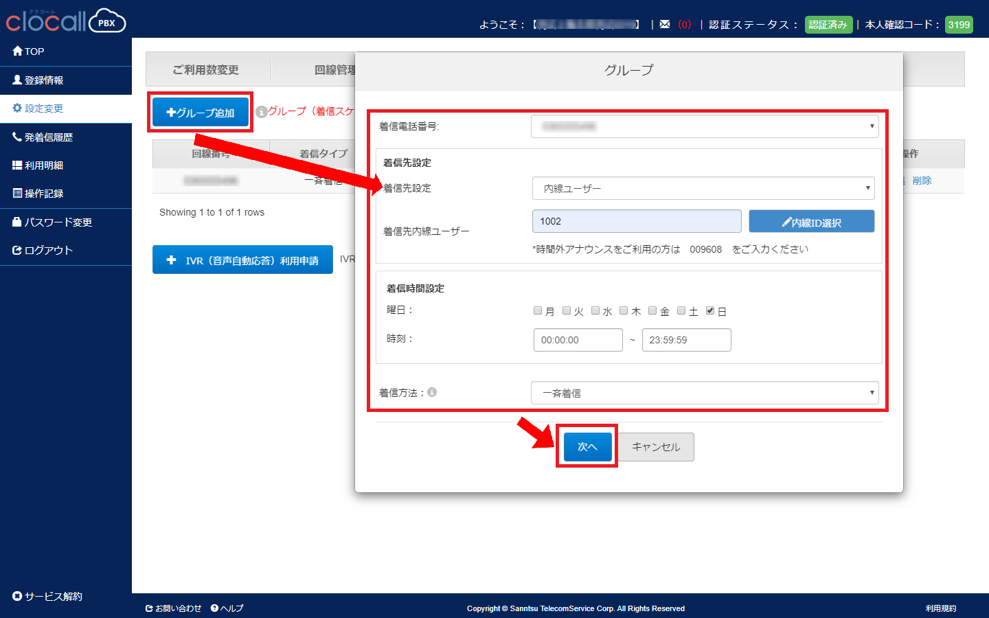Click the 削除 link in the table row
The image size is (989, 618).
tap(922, 181)
